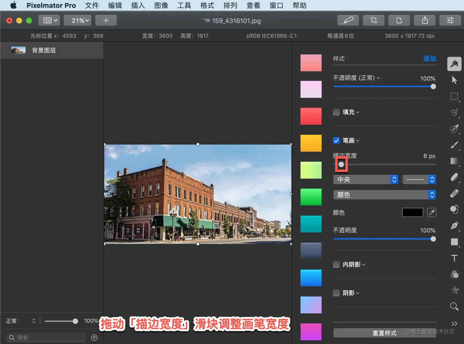Click the black stroke color swatch

click(412, 212)
